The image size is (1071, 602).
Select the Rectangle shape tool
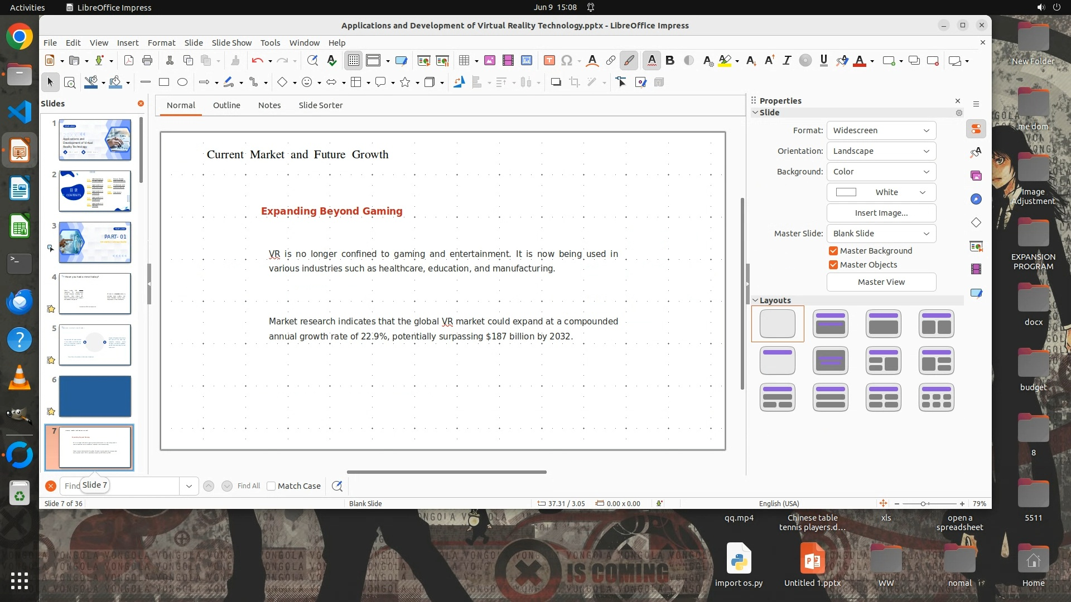pos(164,82)
